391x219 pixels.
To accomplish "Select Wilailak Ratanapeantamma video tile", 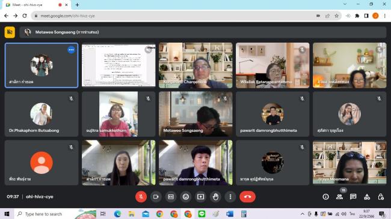I will click(x=272, y=65).
